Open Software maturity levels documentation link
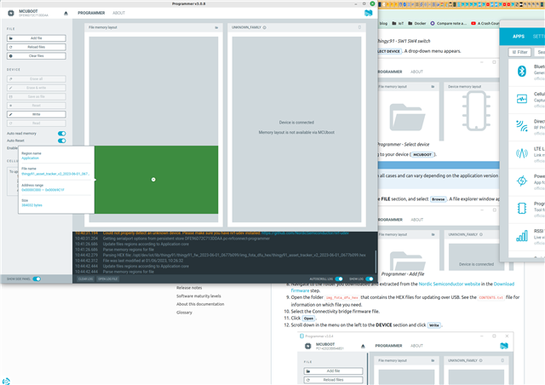 point(198,296)
